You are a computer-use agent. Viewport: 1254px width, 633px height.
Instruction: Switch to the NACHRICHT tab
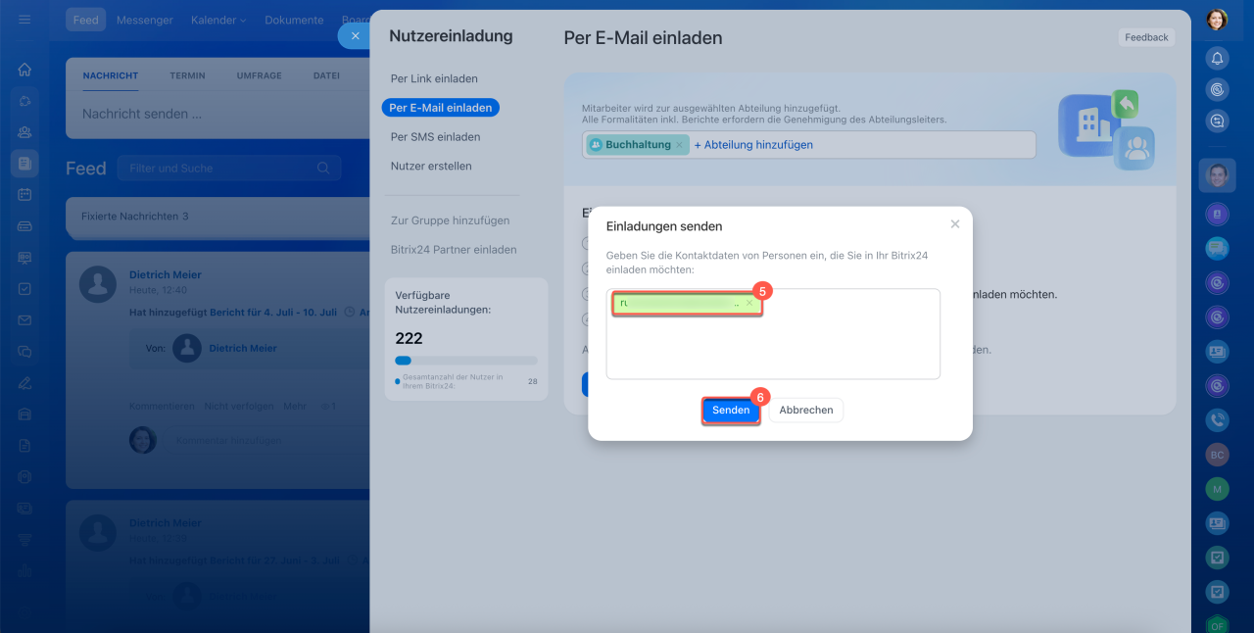[111, 75]
